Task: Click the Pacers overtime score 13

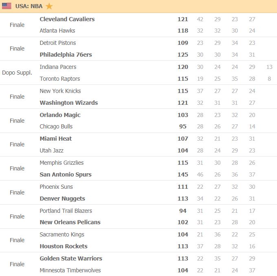Action: tap(269, 67)
